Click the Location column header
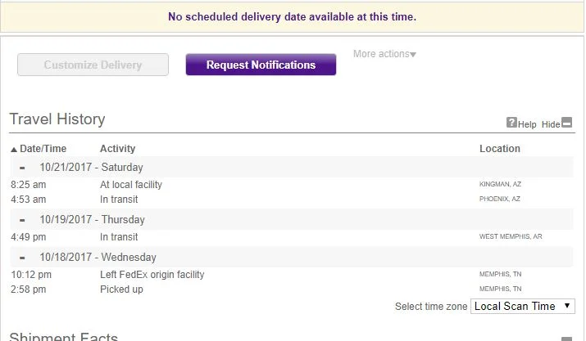 [499, 149]
